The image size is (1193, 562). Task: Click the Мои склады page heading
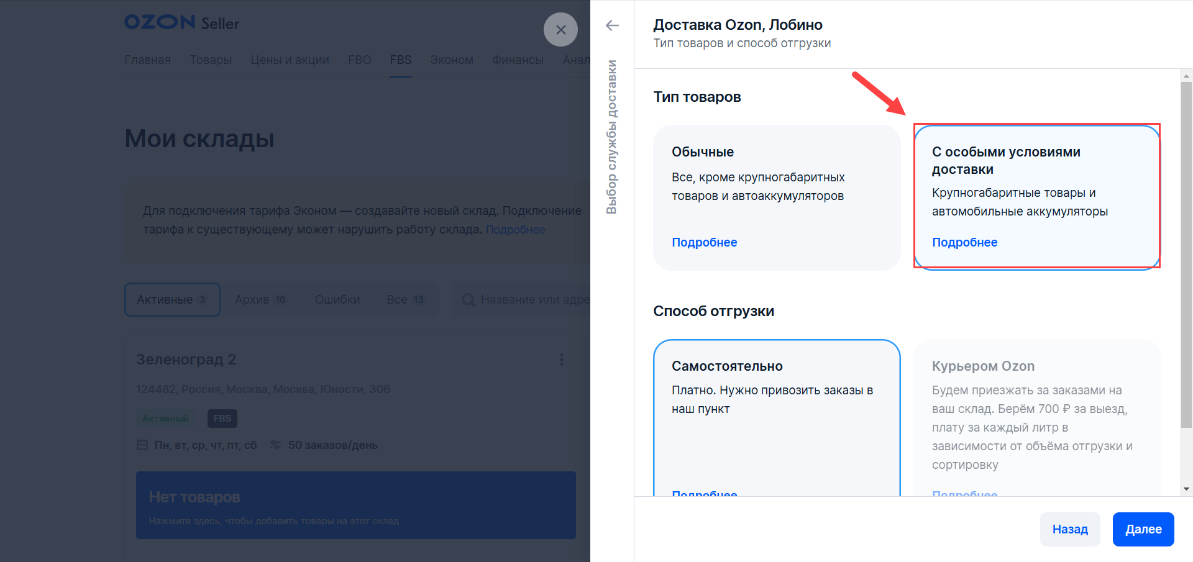[x=199, y=138]
